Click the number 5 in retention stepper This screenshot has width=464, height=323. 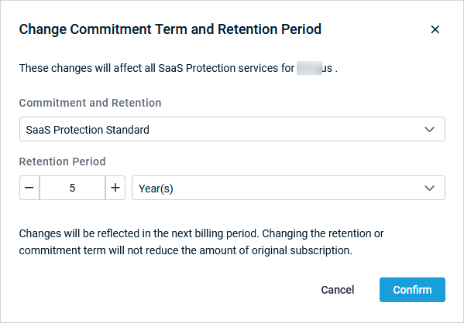[72, 188]
